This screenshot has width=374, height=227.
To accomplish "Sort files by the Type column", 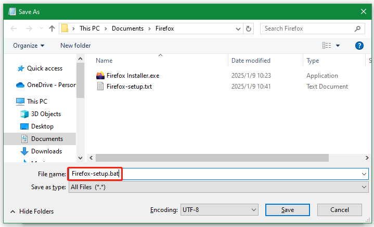I will point(313,61).
